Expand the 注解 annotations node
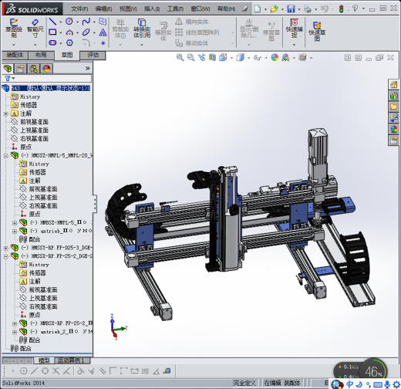This screenshot has width=401, height=389. (6, 113)
